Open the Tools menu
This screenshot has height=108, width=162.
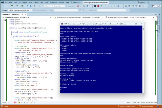[x=46, y=3]
